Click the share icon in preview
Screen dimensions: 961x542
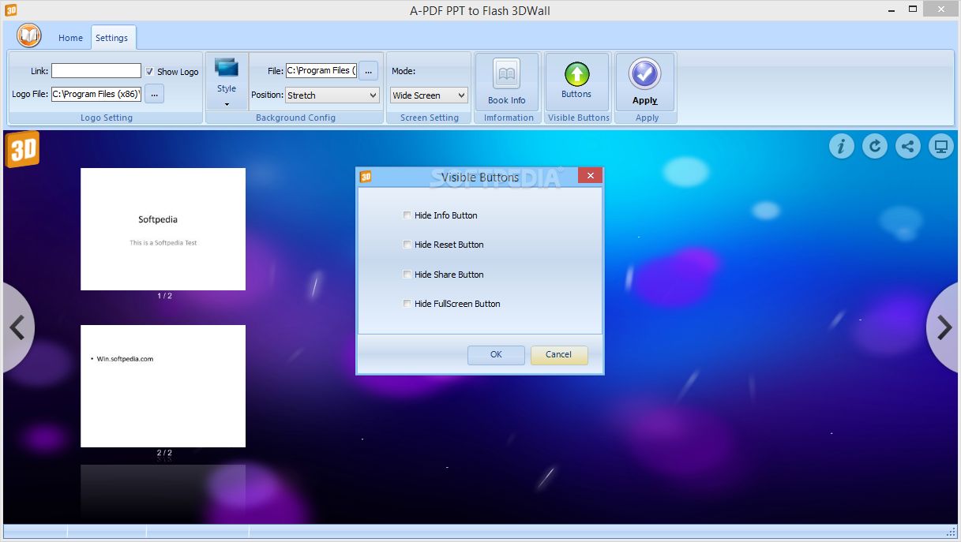coord(908,146)
